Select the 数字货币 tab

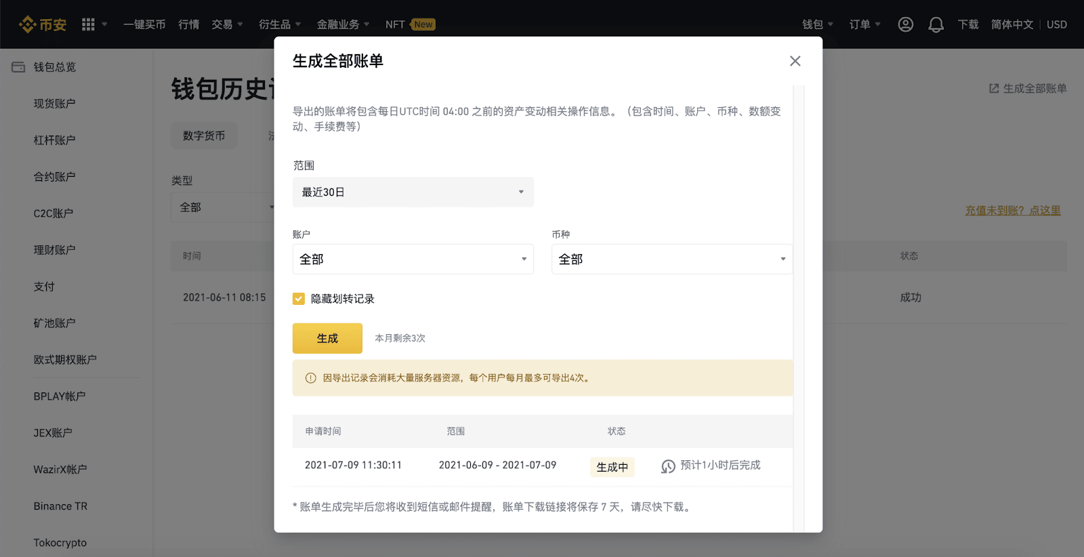click(204, 136)
